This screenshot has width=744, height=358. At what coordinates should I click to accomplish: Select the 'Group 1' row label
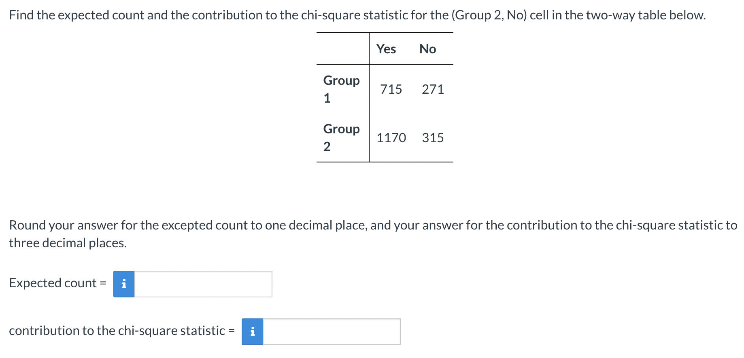[x=341, y=89]
